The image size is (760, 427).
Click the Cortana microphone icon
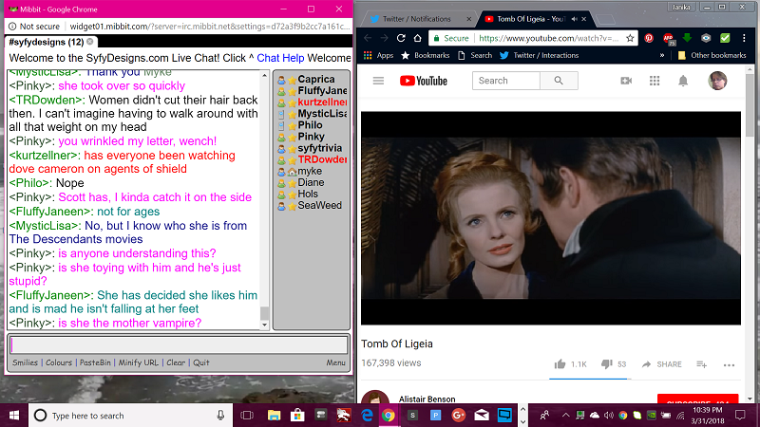click(x=220, y=416)
